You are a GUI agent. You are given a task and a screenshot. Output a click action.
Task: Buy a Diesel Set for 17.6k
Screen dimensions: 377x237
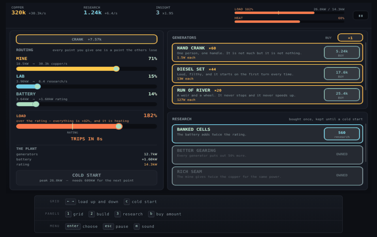(342, 74)
